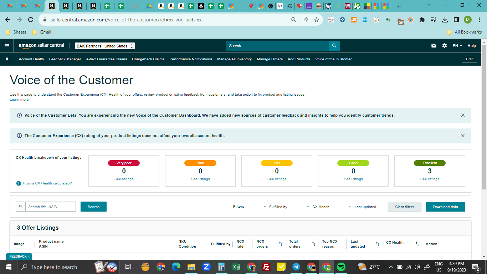Go to A-to-z Guarantee Claims
The width and height of the screenshot is (487, 274).
tap(107, 59)
